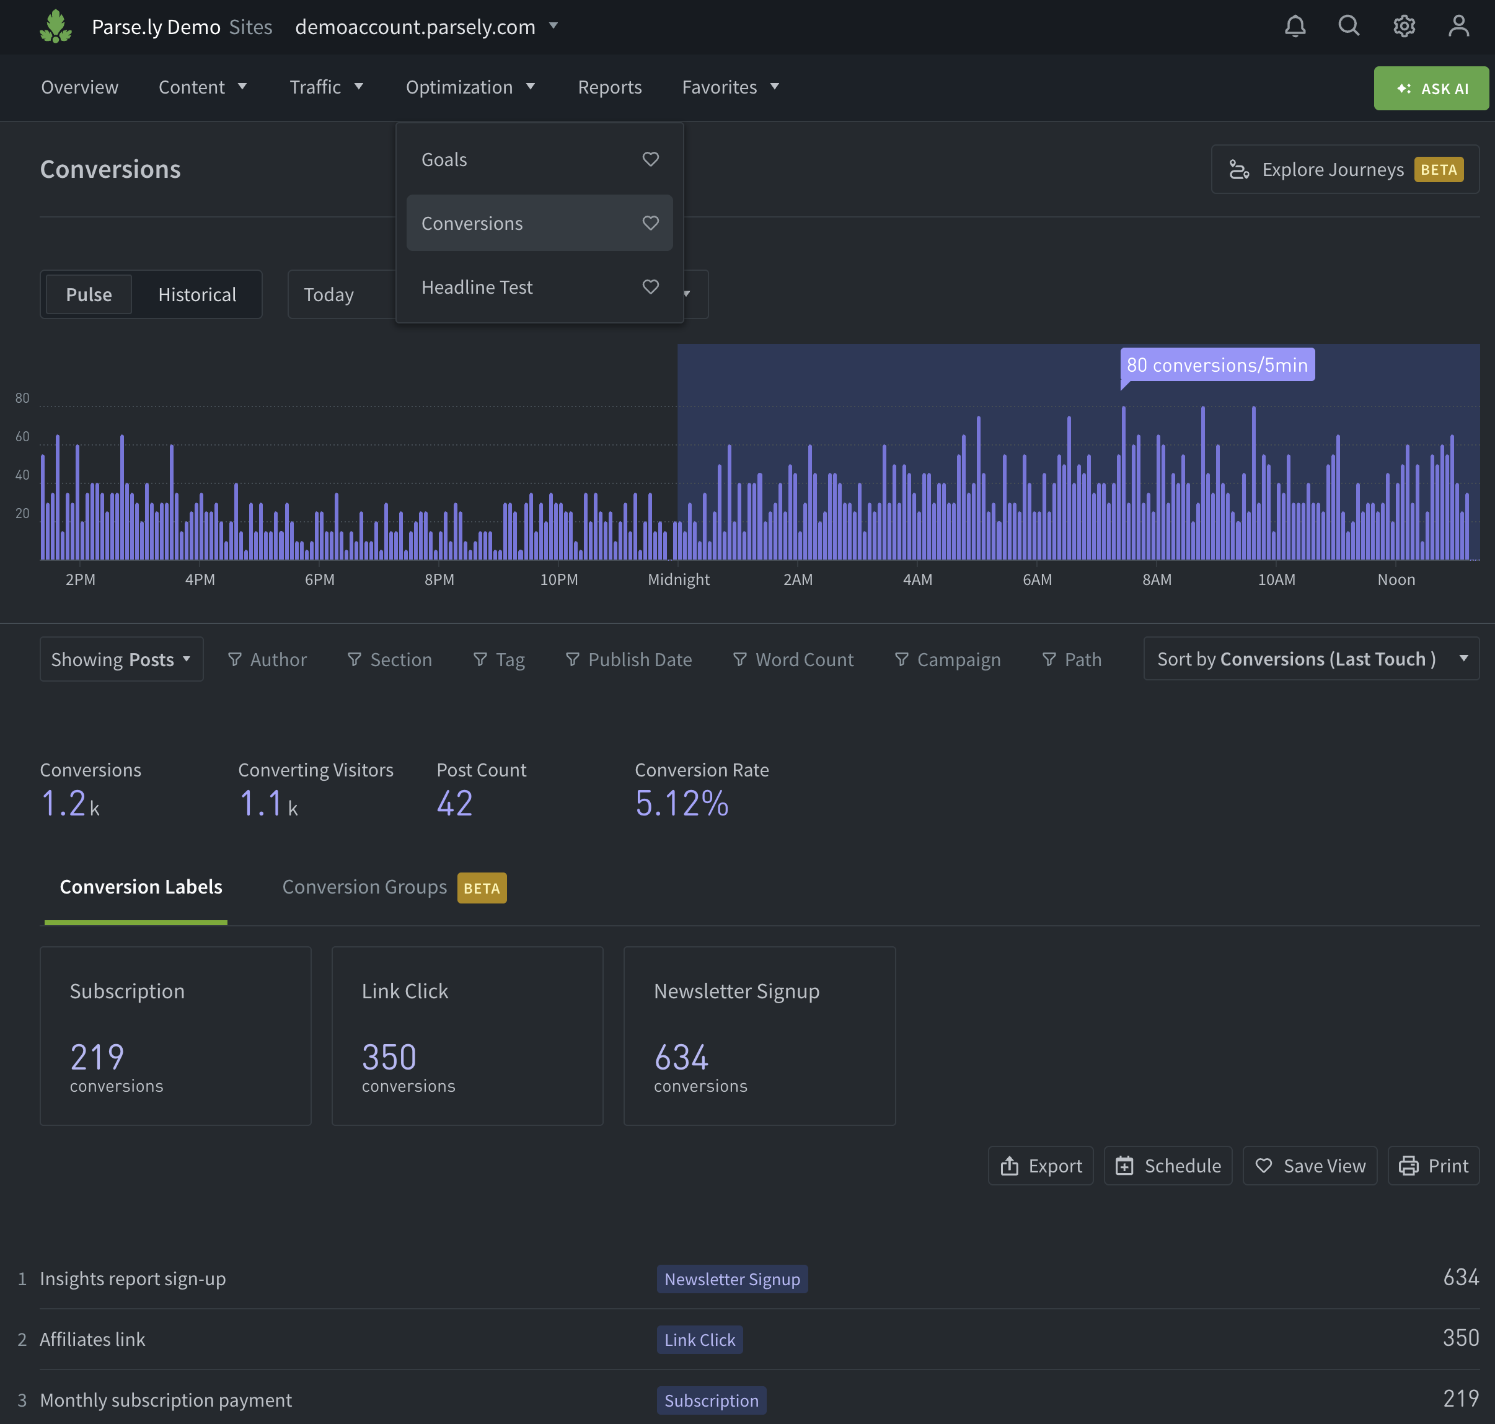Click the ASK AI button

tap(1431, 88)
